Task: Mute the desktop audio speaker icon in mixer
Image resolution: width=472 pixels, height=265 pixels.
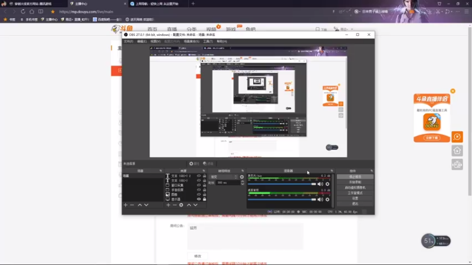Action: (320, 200)
